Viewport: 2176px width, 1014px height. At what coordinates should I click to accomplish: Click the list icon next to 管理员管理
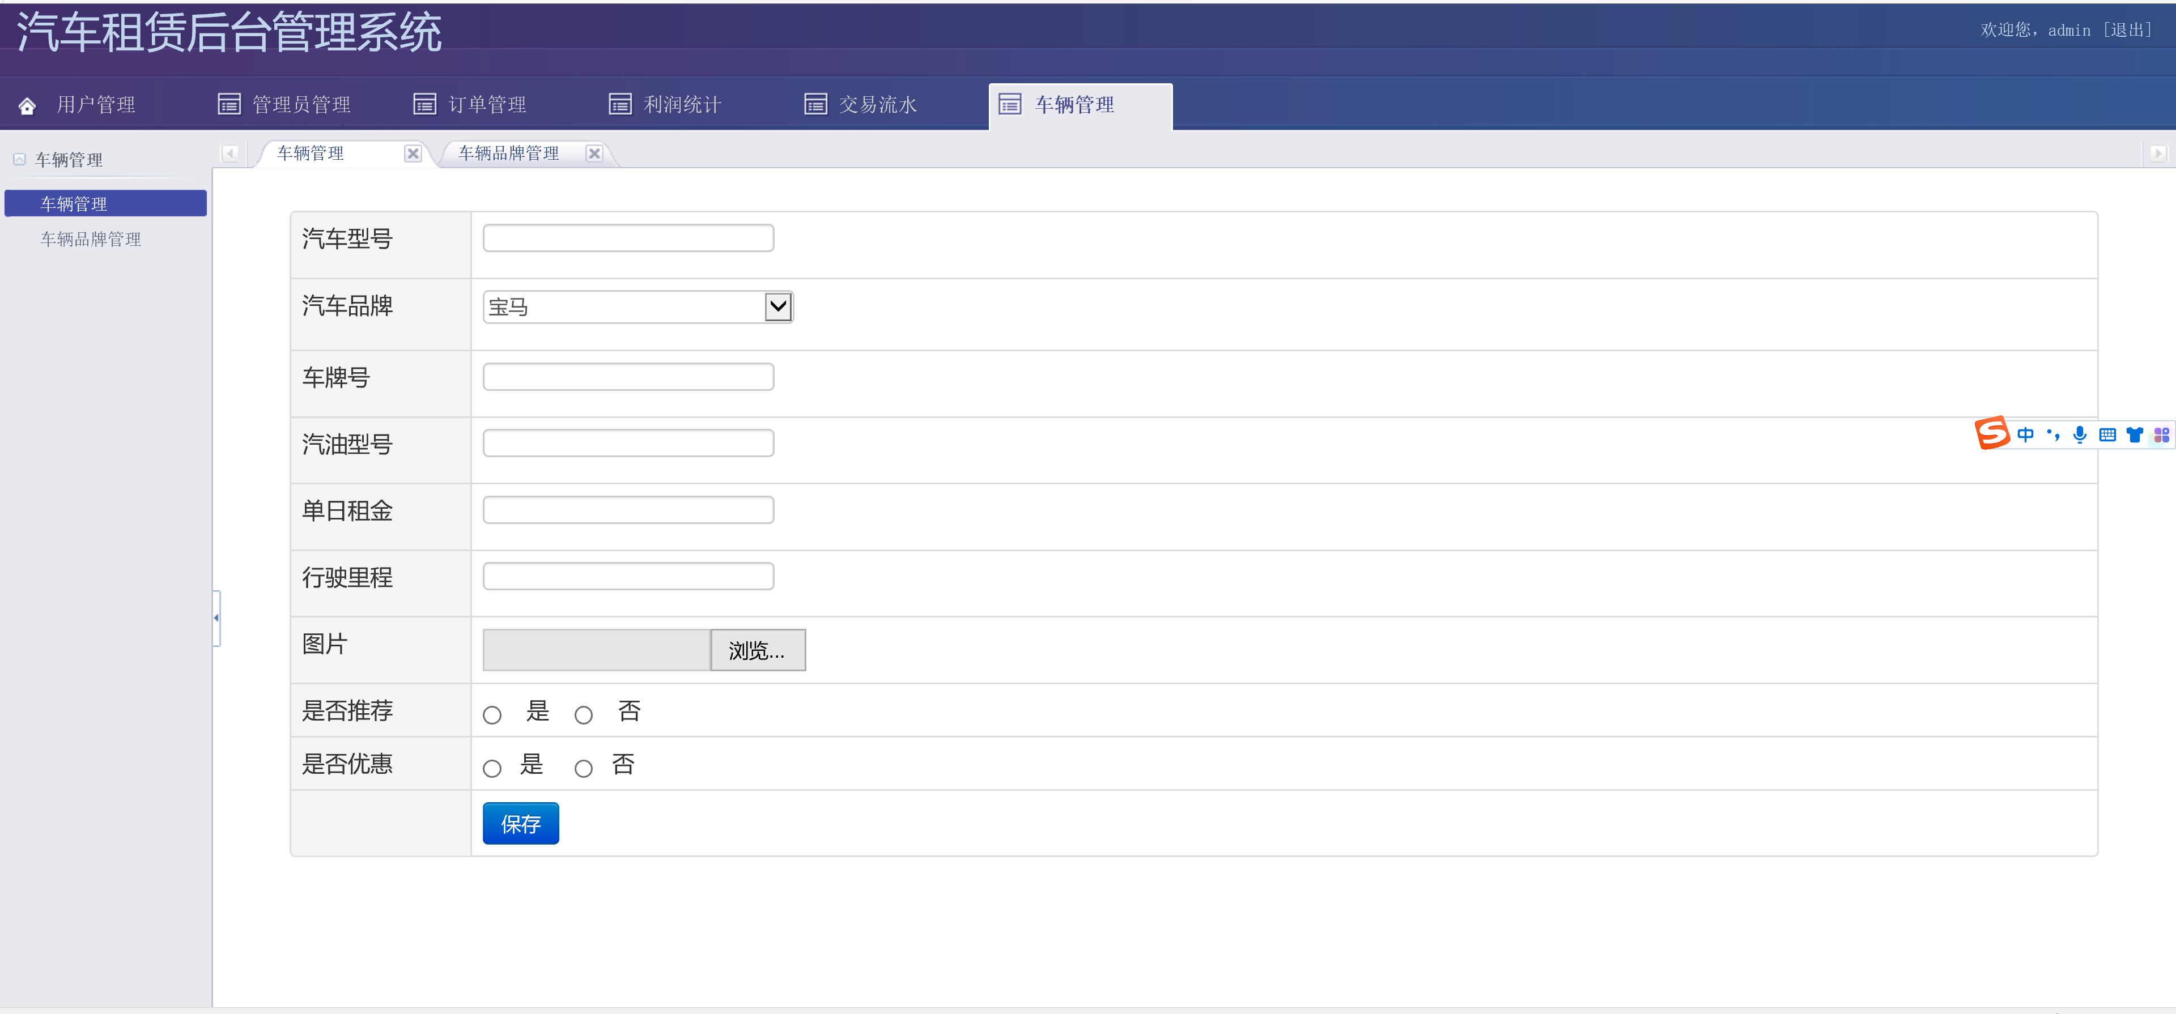[x=229, y=104]
